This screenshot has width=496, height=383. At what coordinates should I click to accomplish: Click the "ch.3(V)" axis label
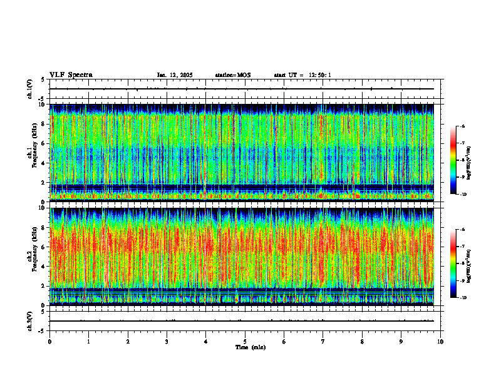click(29, 321)
